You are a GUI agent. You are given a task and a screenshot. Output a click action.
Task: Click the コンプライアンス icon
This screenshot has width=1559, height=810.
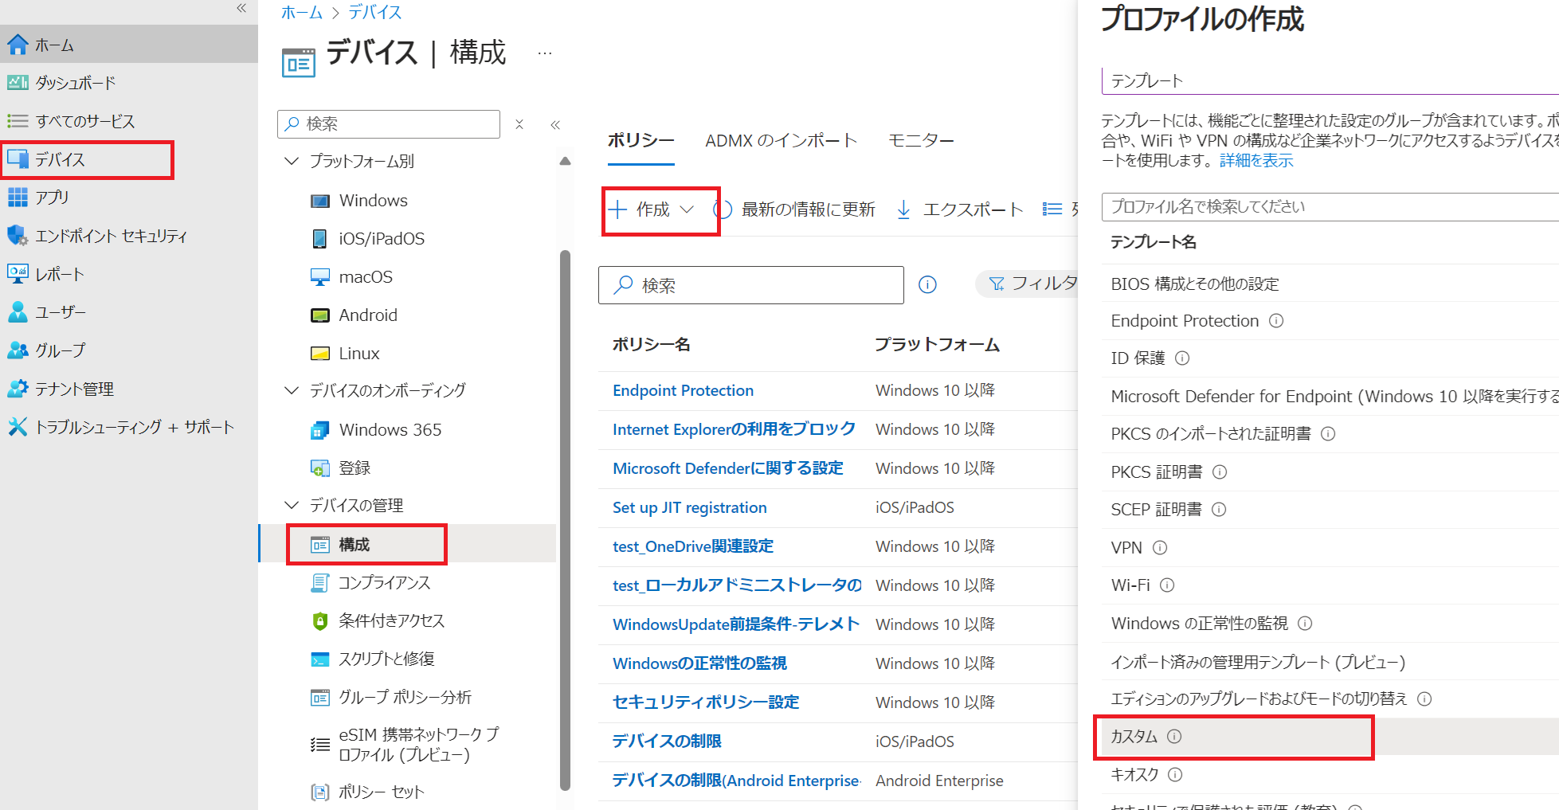[319, 583]
